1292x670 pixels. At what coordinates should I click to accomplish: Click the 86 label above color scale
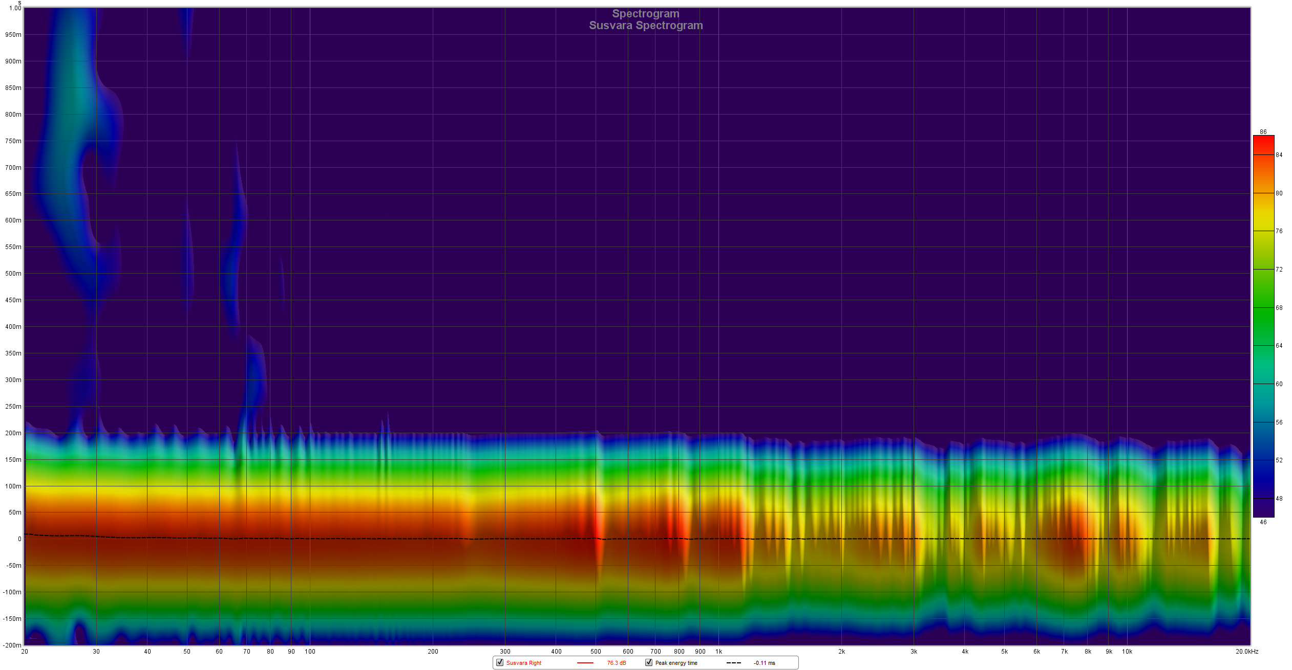1263,132
